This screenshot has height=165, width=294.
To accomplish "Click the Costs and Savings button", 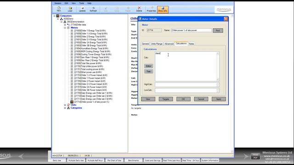I will (x=153, y=160).
